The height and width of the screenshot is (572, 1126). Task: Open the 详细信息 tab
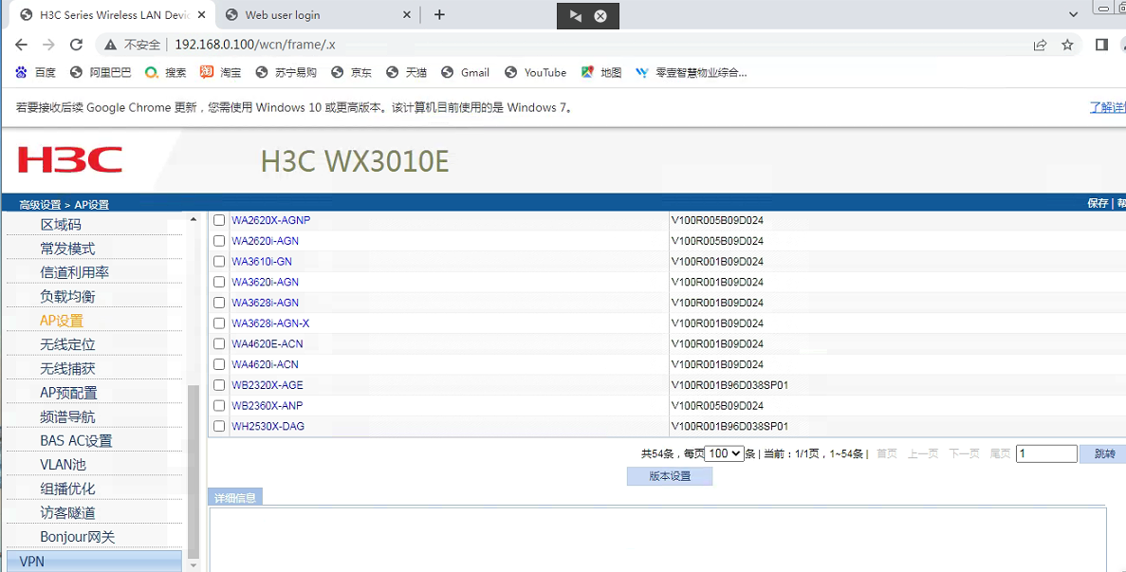click(x=235, y=497)
